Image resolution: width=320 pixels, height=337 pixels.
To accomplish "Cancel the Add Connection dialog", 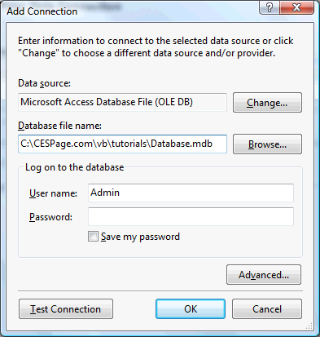I will tap(267, 309).
